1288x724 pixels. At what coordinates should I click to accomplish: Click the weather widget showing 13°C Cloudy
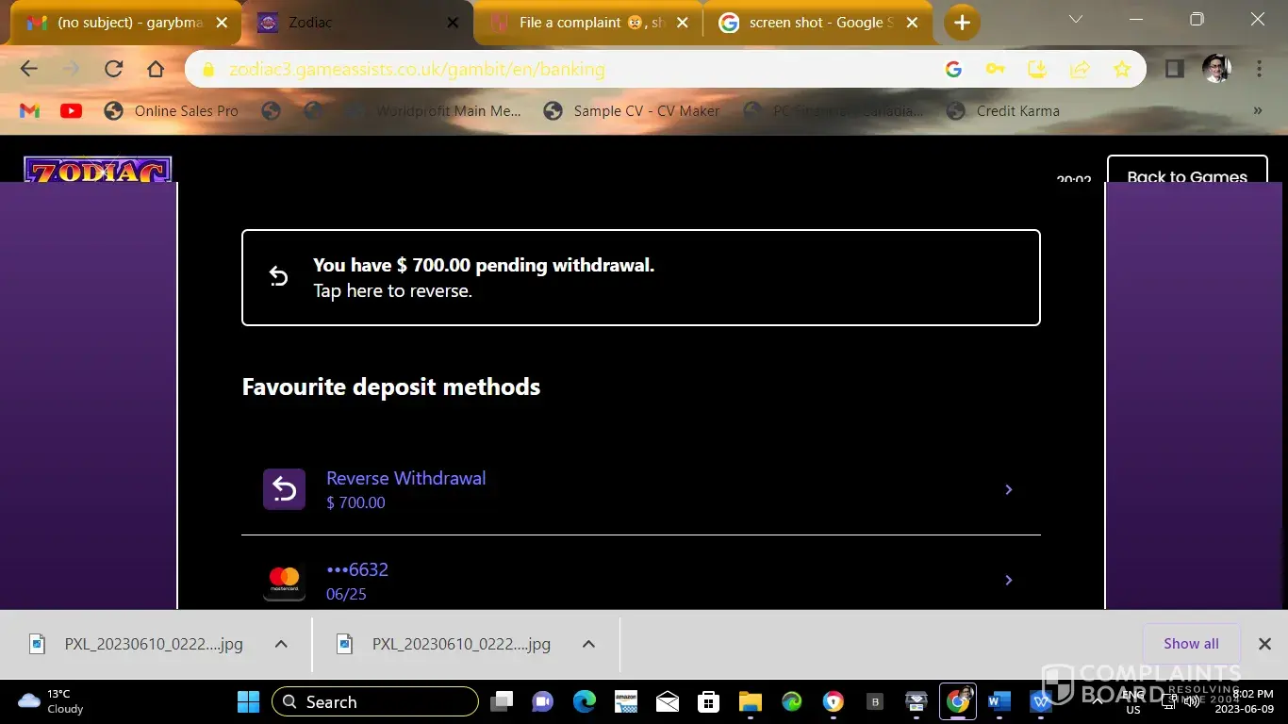coord(52,701)
